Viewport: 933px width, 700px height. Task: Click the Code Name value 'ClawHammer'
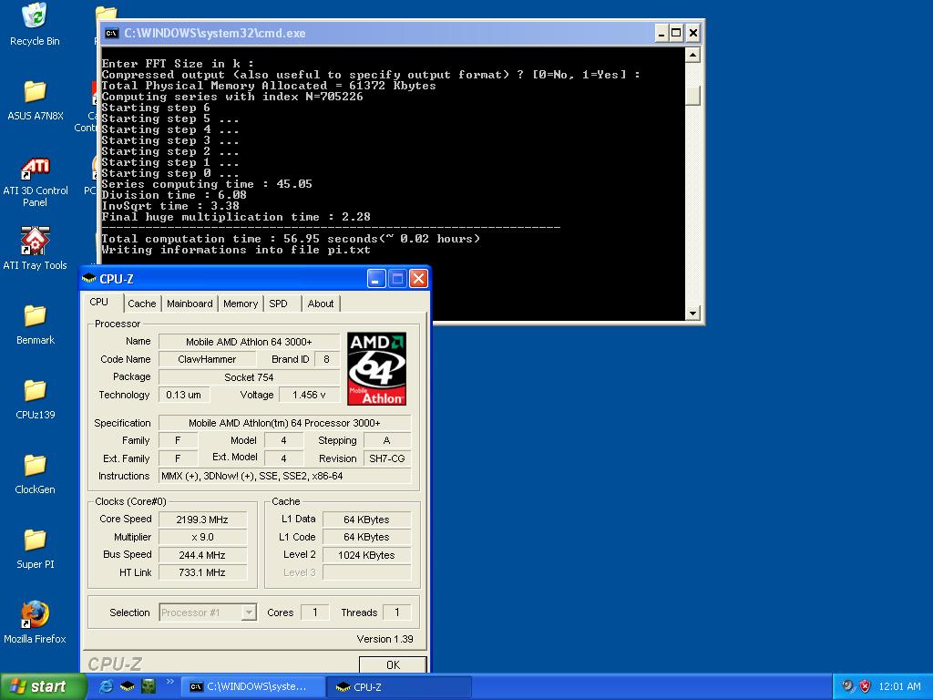pos(207,359)
